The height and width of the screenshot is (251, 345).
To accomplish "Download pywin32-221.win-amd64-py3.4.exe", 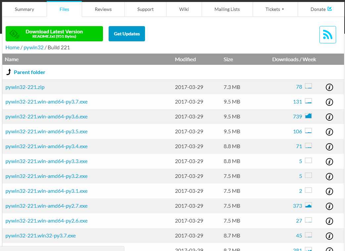I will click(x=46, y=146).
